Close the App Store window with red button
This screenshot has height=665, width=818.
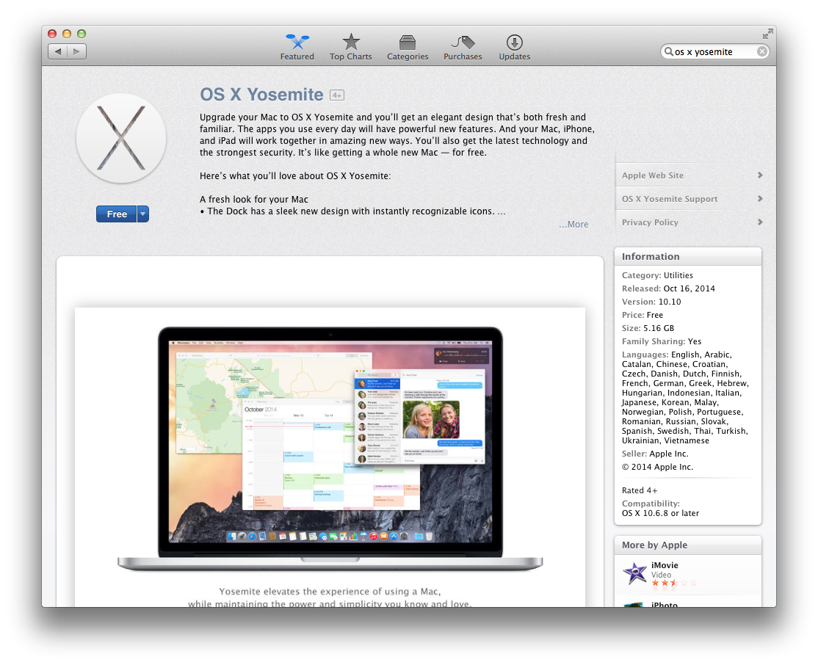[52, 34]
